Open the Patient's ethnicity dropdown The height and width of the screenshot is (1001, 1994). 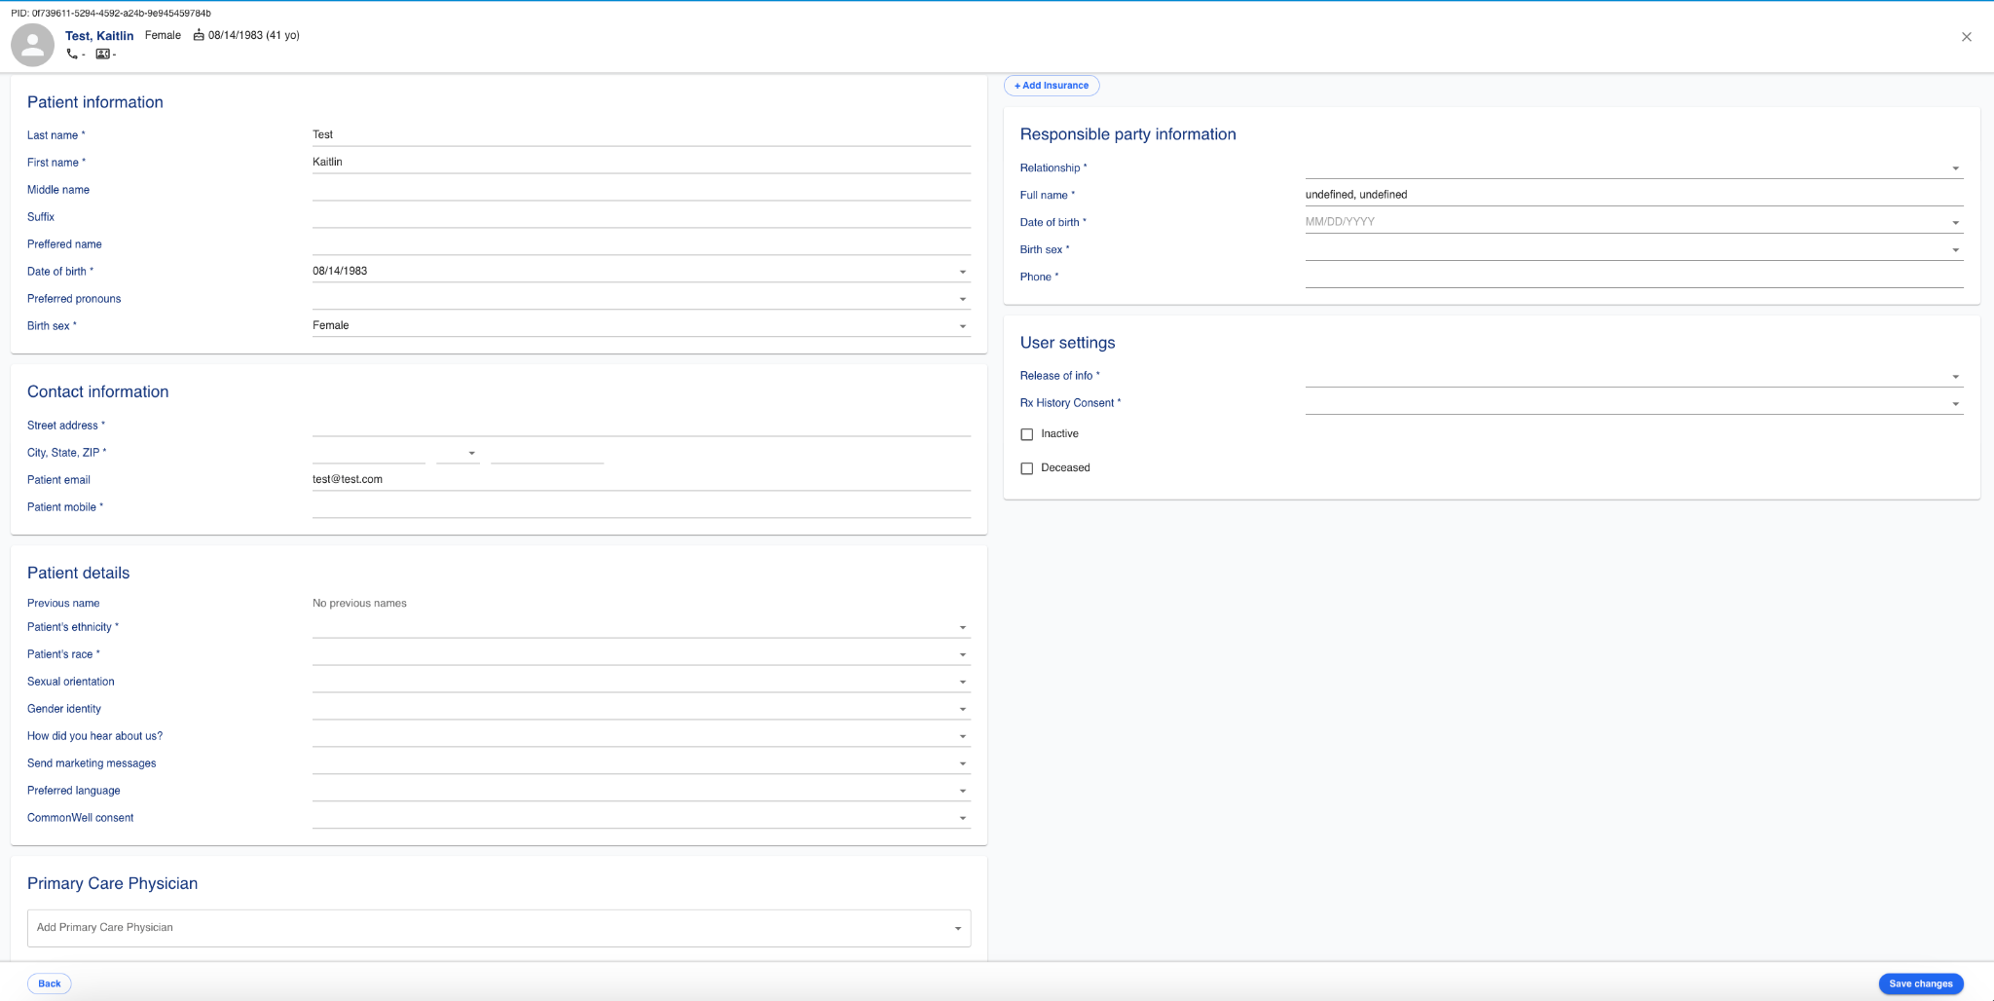tap(962, 628)
